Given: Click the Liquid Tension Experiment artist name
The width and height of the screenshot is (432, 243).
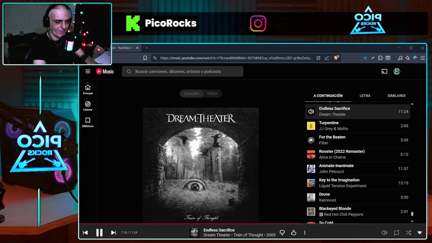Looking at the screenshot, I should (343, 186).
